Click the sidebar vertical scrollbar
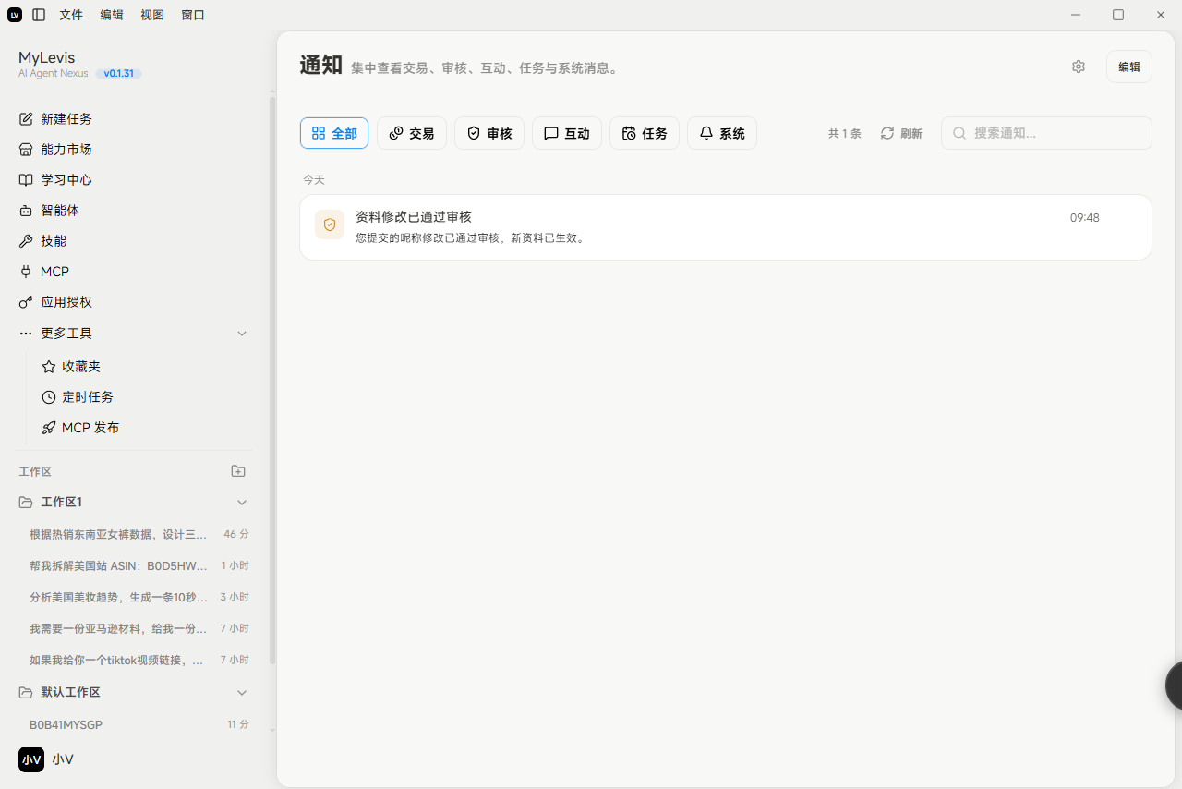 coord(272,379)
